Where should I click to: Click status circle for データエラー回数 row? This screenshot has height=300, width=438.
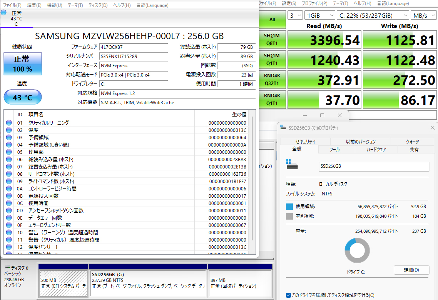pos(9,218)
